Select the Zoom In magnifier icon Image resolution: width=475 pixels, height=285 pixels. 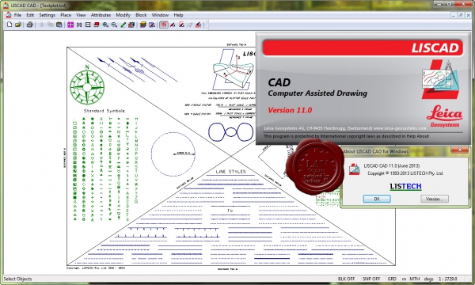(x=105, y=25)
